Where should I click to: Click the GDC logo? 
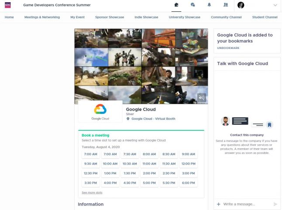[7, 5]
